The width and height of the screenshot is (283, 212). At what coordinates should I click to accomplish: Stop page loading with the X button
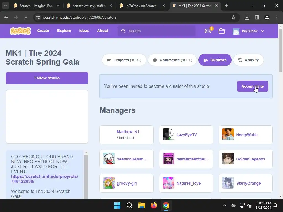coord(26,17)
